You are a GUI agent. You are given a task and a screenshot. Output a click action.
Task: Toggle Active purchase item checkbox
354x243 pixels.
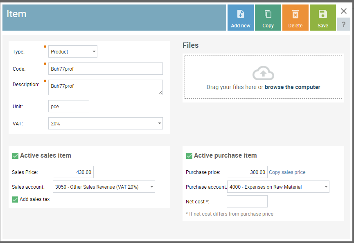(189, 156)
